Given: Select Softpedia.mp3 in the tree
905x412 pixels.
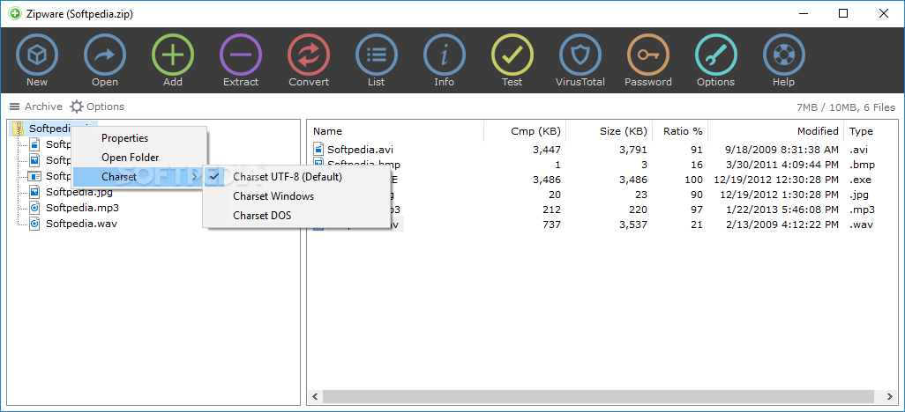Looking at the screenshot, I should (x=82, y=208).
